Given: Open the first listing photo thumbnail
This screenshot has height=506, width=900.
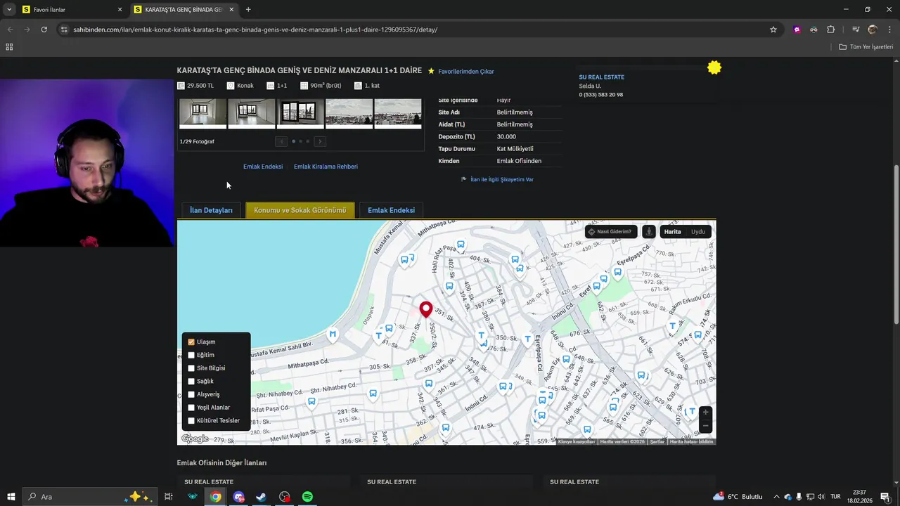Looking at the screenshot, I should (203, 112).
